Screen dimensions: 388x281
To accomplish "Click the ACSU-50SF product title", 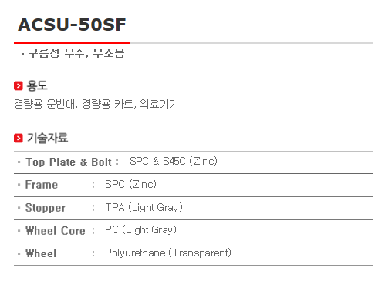I will click(x=72, y=25).
